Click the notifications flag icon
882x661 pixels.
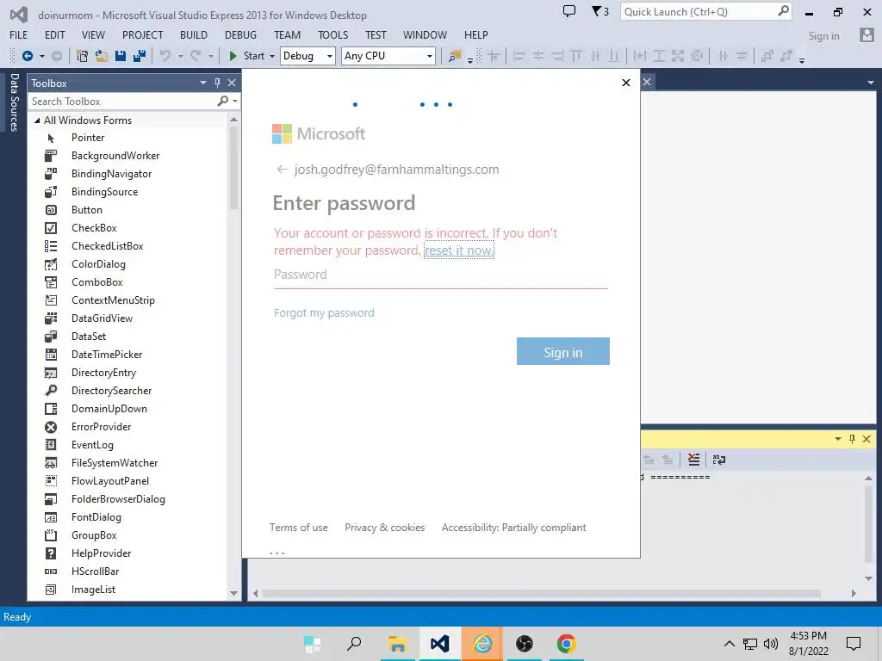point(600,11)
